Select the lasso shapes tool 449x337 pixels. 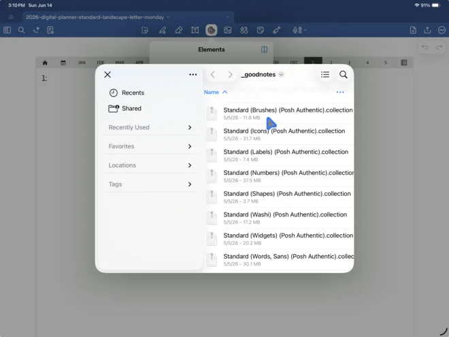tap(145, 30)
